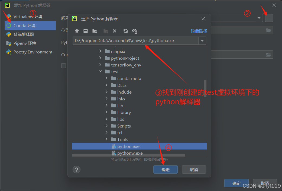Select Poetry Environment in sidebar
Screen dimensions: 282x191
pyautogui.click(x=30, y=52)
